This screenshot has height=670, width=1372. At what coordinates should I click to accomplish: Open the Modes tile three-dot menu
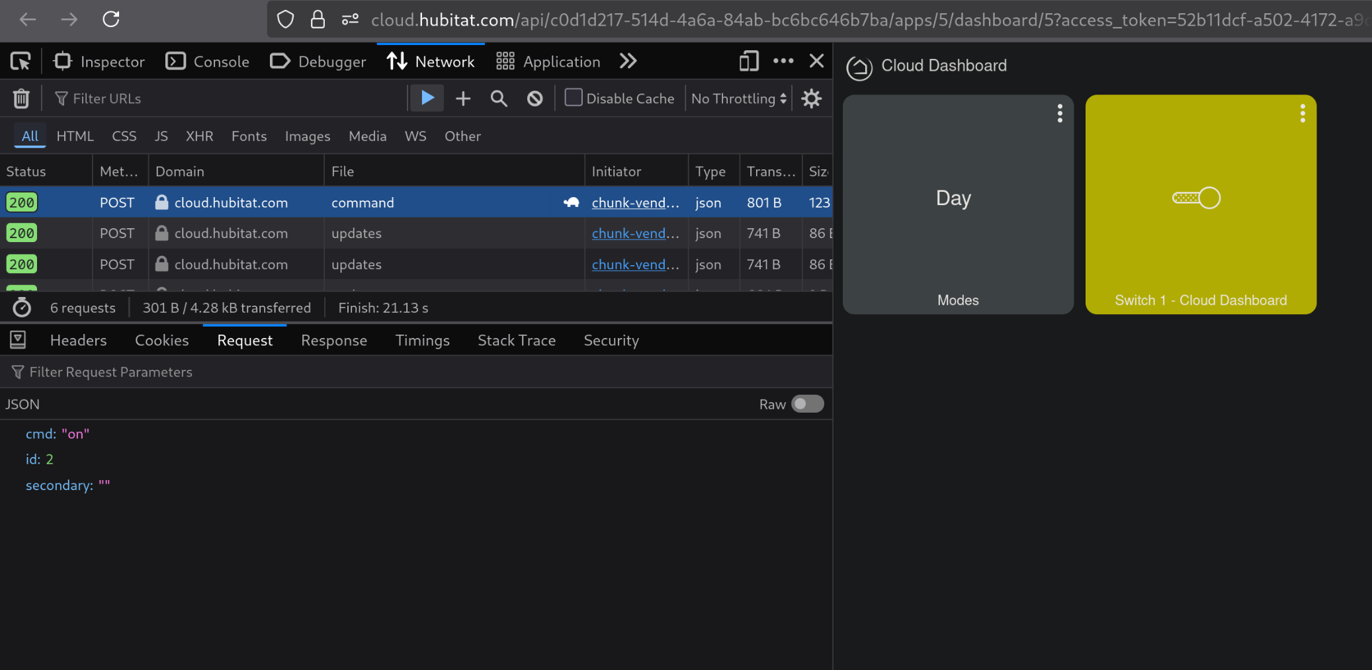[x=1060, y=114]
